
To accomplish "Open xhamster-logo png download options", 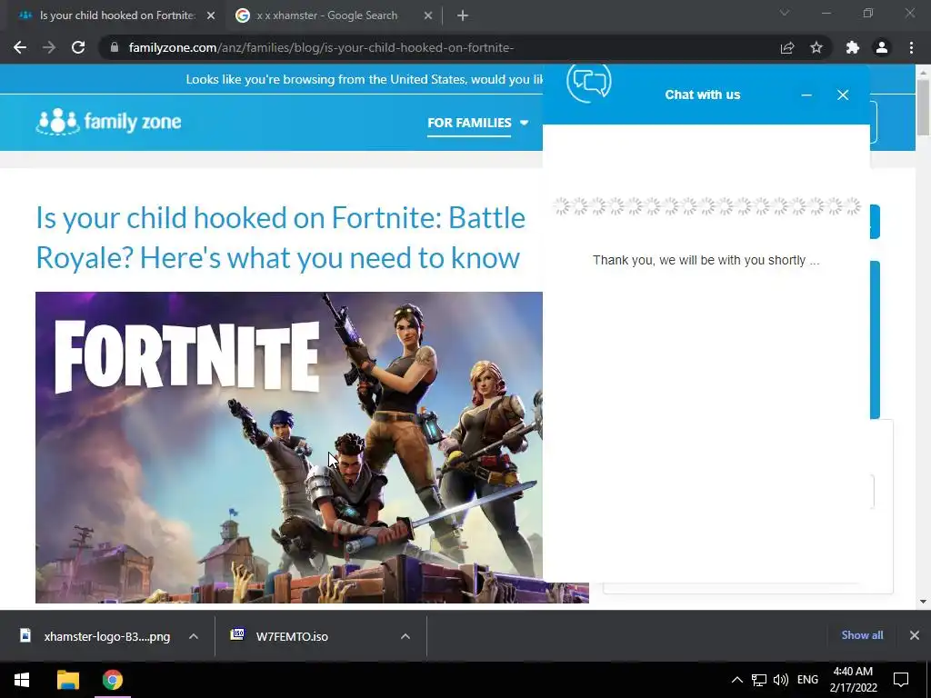I will coord(194,636).
